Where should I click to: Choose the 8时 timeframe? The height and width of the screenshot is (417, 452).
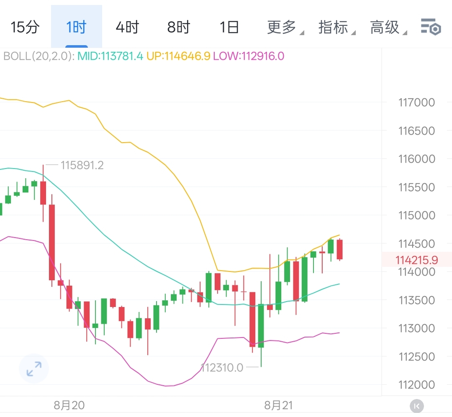(179, 28)
